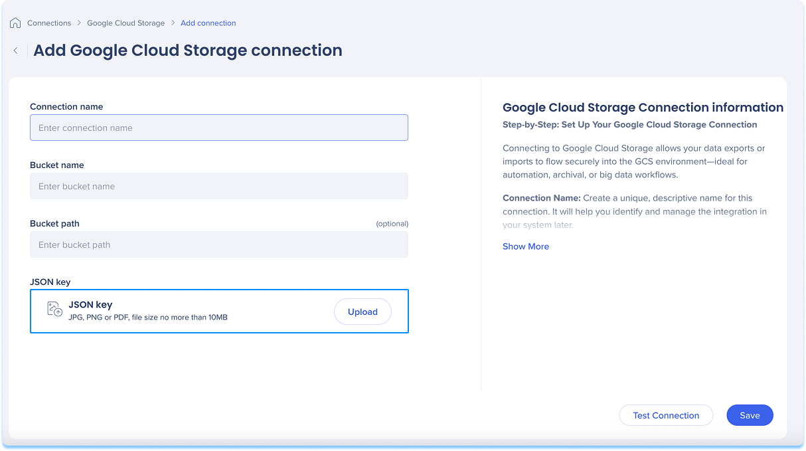The height and width of the screenshot is (451, 806).
Task: Click the home icon in breadcrumb
Action: [15, 23]
